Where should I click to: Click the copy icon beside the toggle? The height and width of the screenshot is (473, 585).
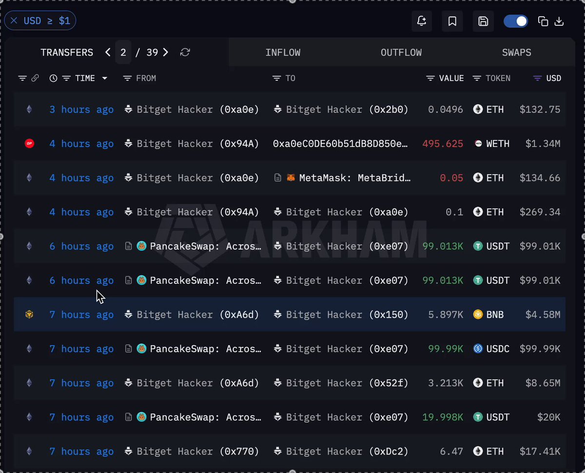click(x=543, y=21)
